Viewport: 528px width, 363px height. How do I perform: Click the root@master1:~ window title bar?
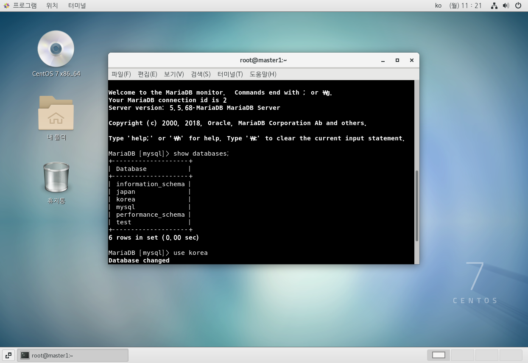(263, 60)
